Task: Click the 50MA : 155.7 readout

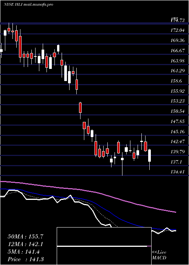Action: 25,237
